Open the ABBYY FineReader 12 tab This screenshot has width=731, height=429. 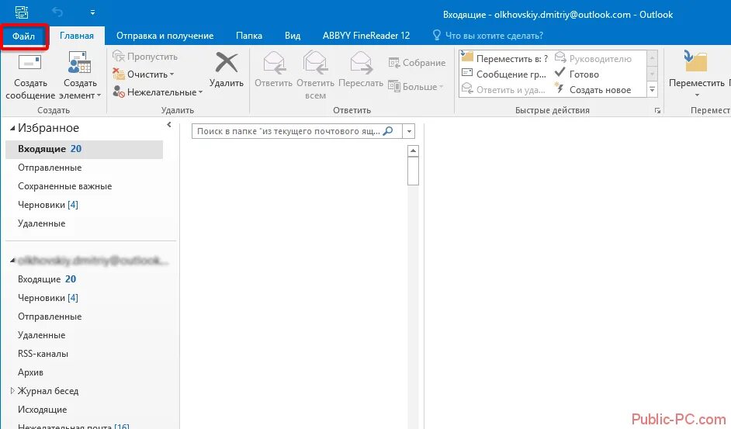[366, 36]
